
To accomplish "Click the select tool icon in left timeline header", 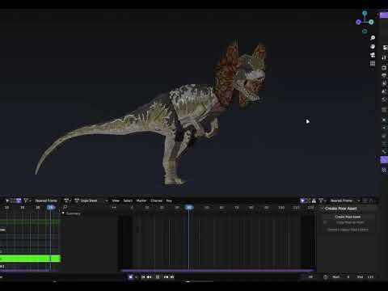I will (7, 200).
